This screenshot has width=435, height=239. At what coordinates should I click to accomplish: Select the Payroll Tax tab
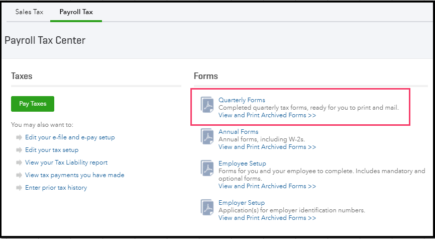point(76,12)
